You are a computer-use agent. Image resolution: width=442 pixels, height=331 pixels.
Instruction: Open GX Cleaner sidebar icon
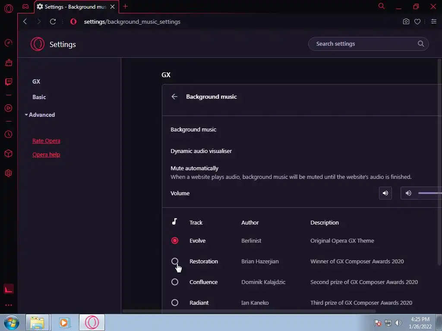pyautogui.click(x=9, y=62)
